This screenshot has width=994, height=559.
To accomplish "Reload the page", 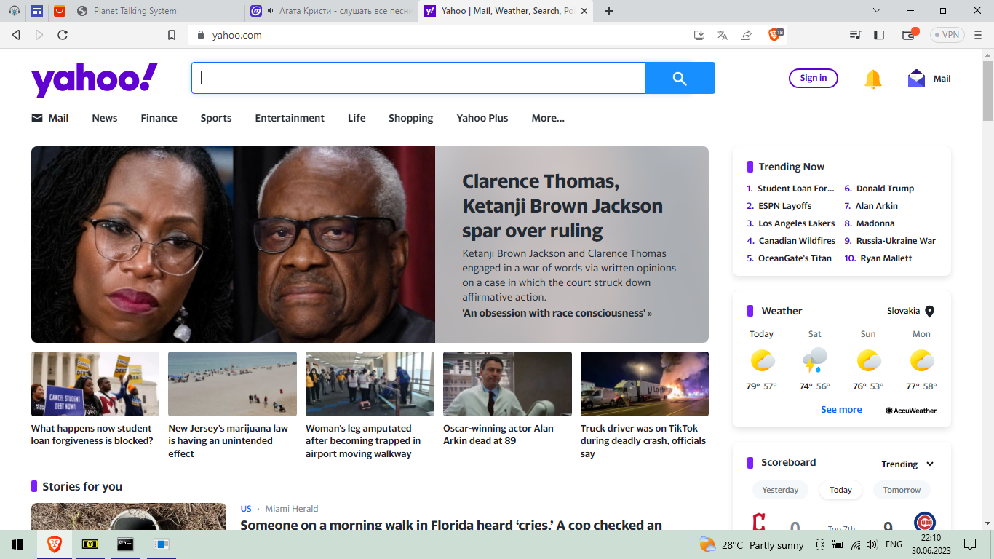I will coord(63,35).
